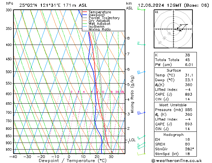Click the 300 hPa pressure label
The width and height of the screenshot is (212, 163).
9,10
